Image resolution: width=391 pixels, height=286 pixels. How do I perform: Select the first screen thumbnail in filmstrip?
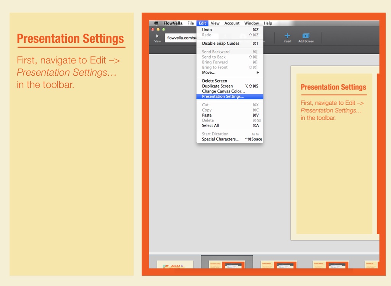[175, 265]
